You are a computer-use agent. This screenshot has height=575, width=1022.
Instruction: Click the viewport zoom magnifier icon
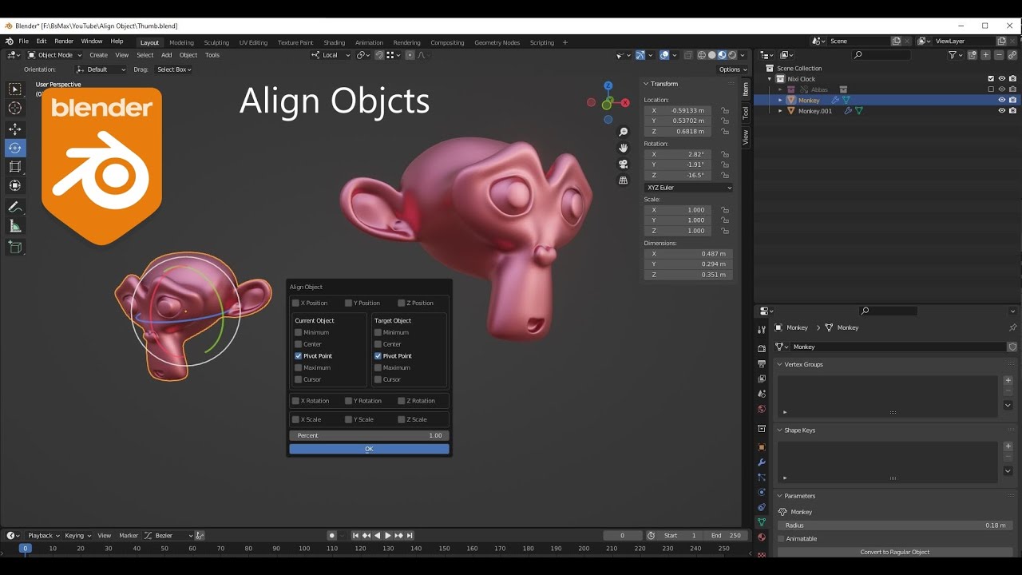[x=624, y=132]
